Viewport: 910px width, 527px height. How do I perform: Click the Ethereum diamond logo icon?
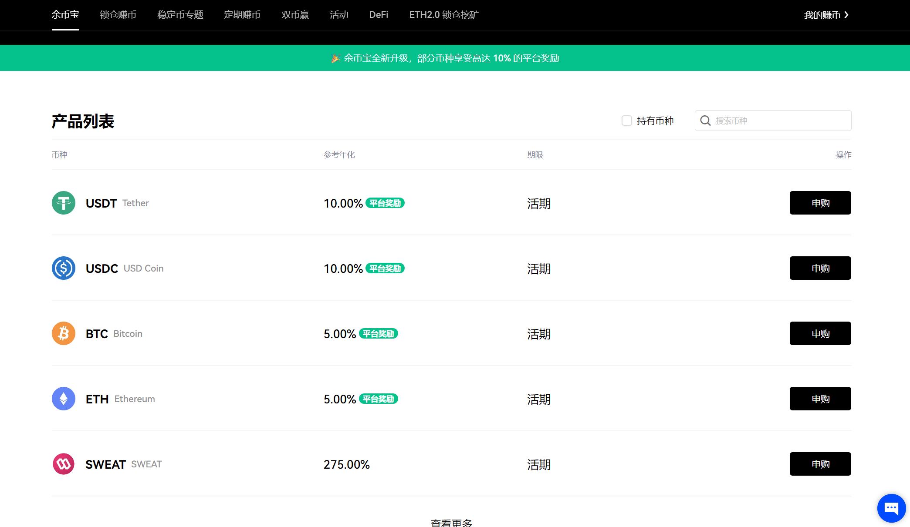[x=64, y=399]
